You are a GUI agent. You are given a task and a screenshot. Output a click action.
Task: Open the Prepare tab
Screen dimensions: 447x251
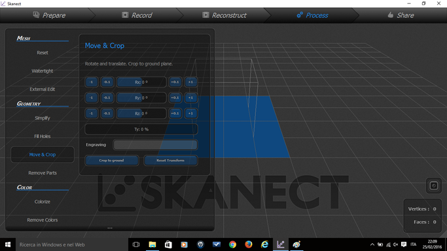pos(49,15)
